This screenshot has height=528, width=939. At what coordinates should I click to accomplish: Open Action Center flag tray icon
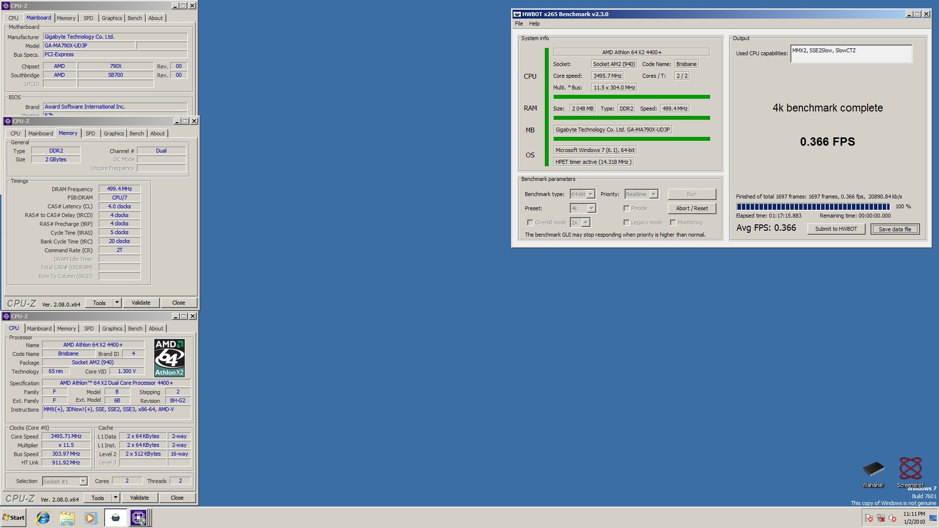pyautogui.click(x=869, y=518)
